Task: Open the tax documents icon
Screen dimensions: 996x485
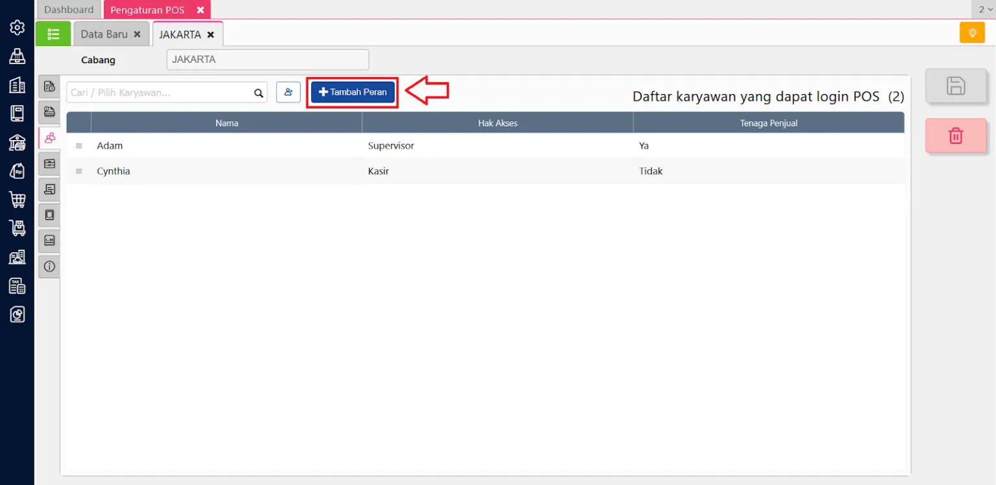Action: tap(17, 285)
